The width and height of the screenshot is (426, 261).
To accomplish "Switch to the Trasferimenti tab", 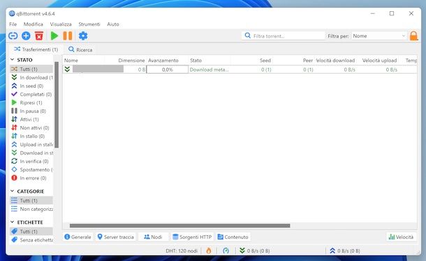I will click(36, 49).
